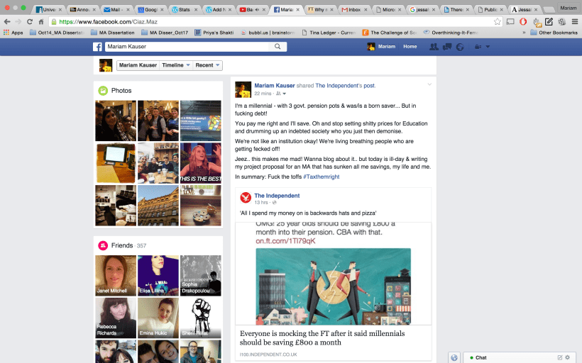
Task: Open Sophia Drakopoulou friend thumbnail
Action: 200,276
